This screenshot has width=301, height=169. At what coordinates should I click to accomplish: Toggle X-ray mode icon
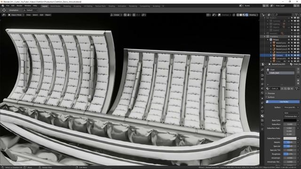234,15
